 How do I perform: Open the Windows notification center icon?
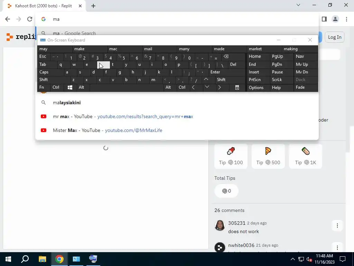pos(343,259)
